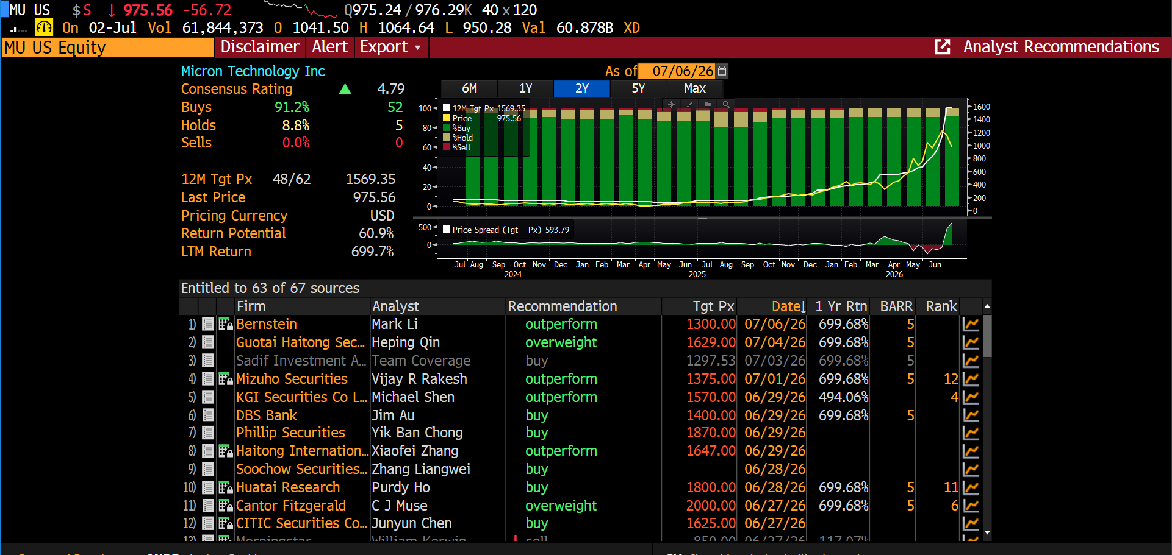Pop out Analyst Recommendations window icon
This screenshot has height=555, width=1172.
(x=943, y=47)
